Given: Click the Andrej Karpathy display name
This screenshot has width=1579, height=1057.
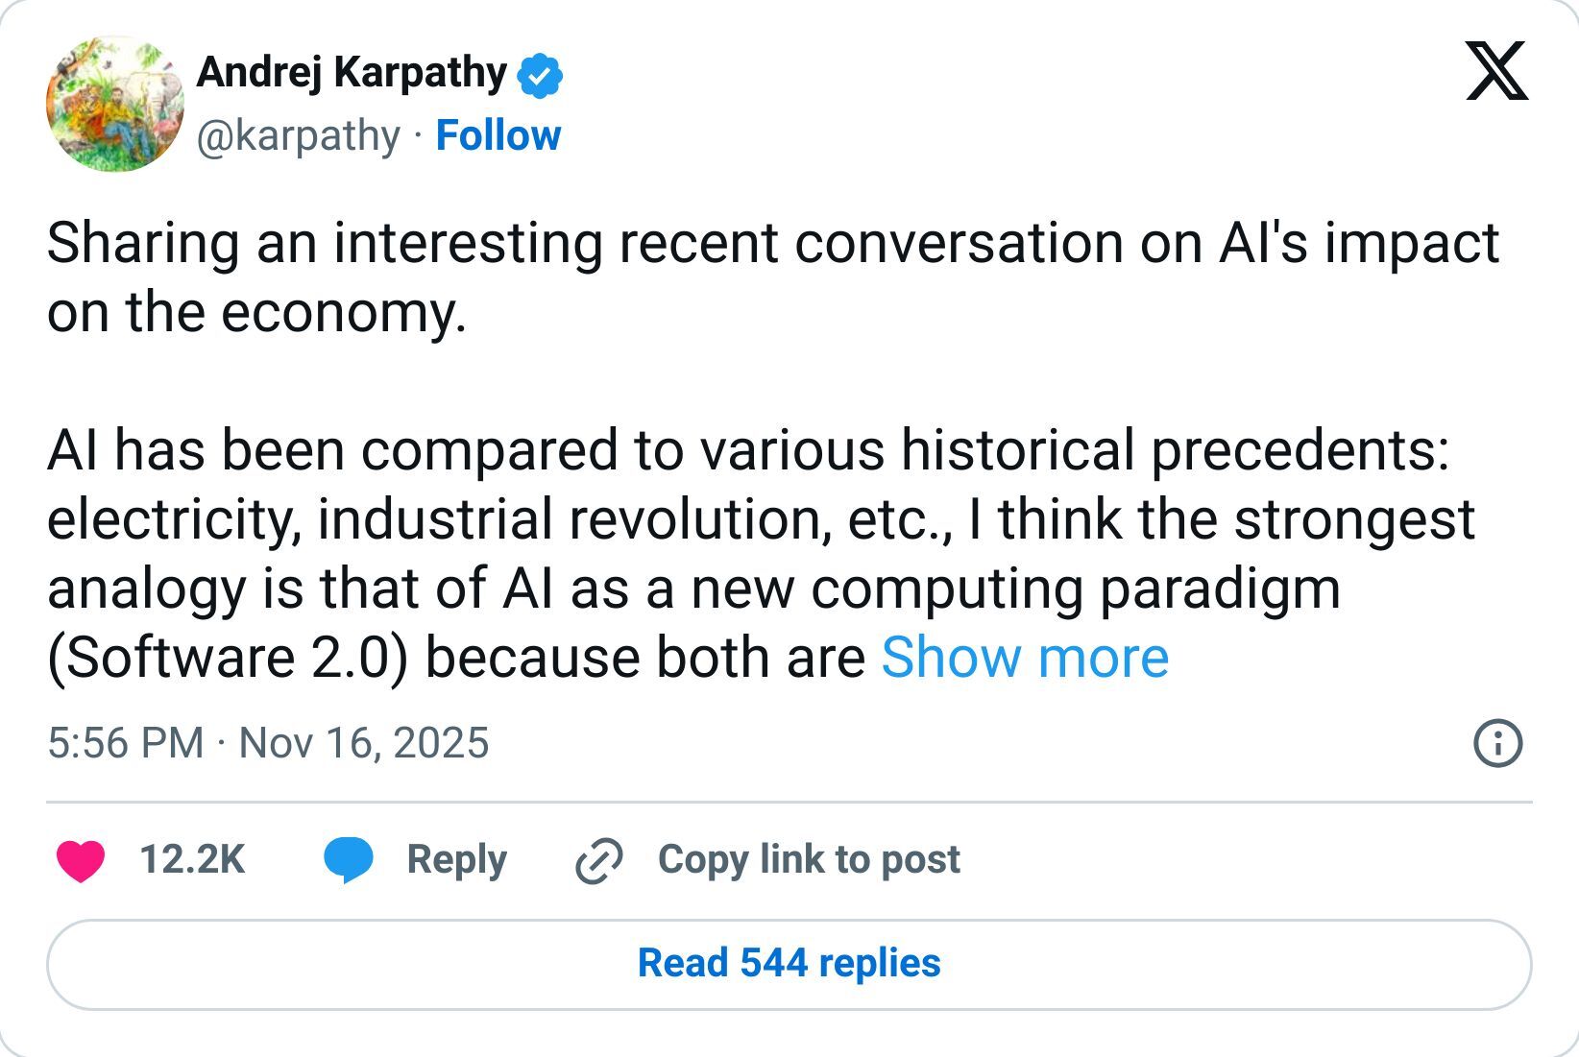Looking at the screenshot, I should click(x=352, y=73).
